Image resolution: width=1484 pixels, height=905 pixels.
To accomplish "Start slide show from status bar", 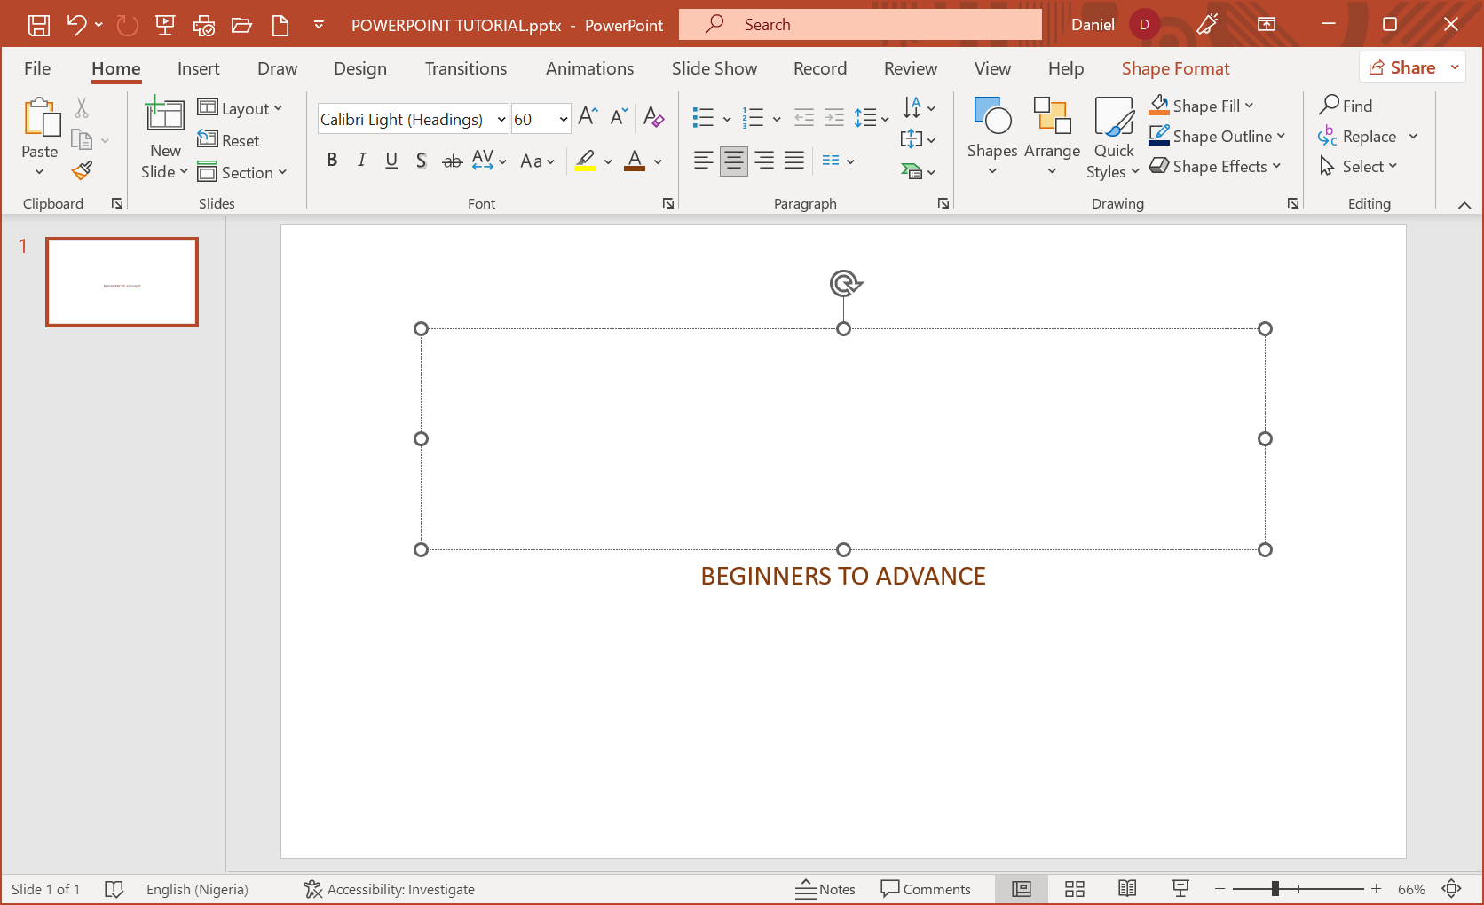I will (x=1180, y=889).
